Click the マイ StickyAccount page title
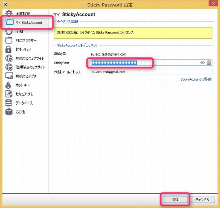Viewport: 220px width, 208px height. point(74,14)
